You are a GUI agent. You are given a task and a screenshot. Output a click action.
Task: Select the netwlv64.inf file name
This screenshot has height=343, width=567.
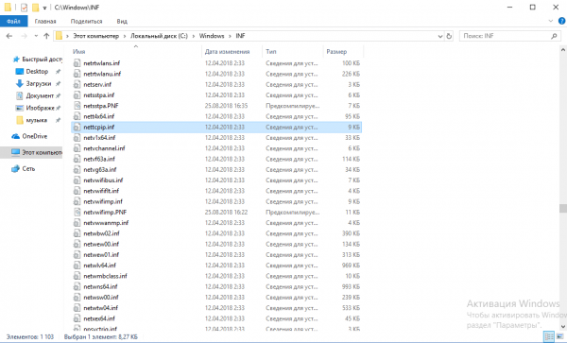point(100,266)
